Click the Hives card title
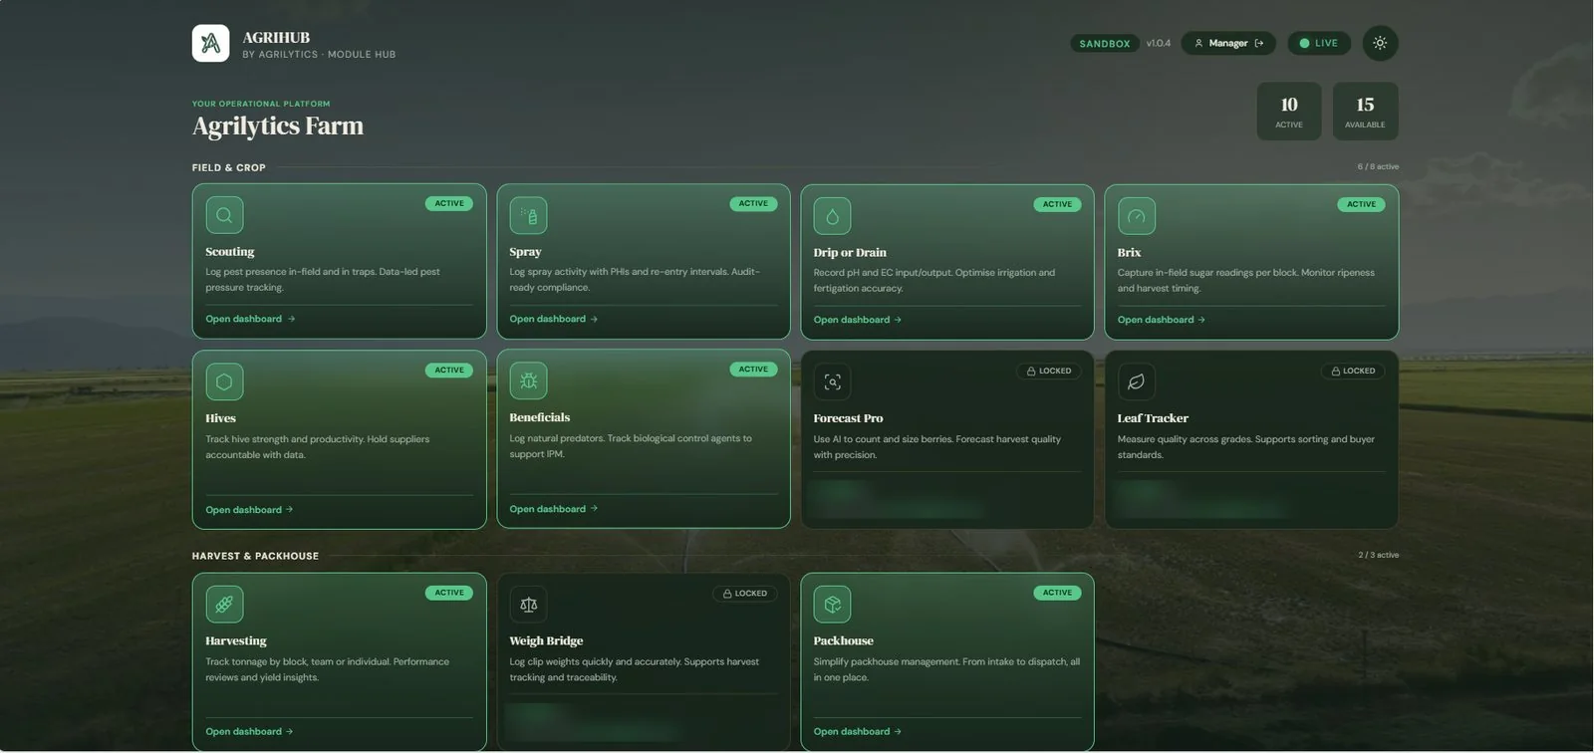Image resolution: width=1594 pixels, height=753 pixels. click(221, 418)
